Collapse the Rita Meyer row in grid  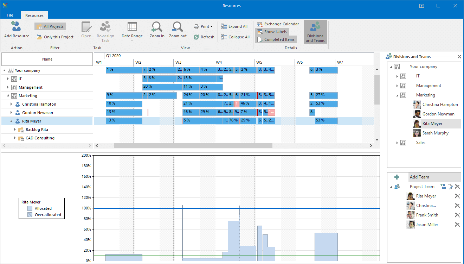[11, 121]
